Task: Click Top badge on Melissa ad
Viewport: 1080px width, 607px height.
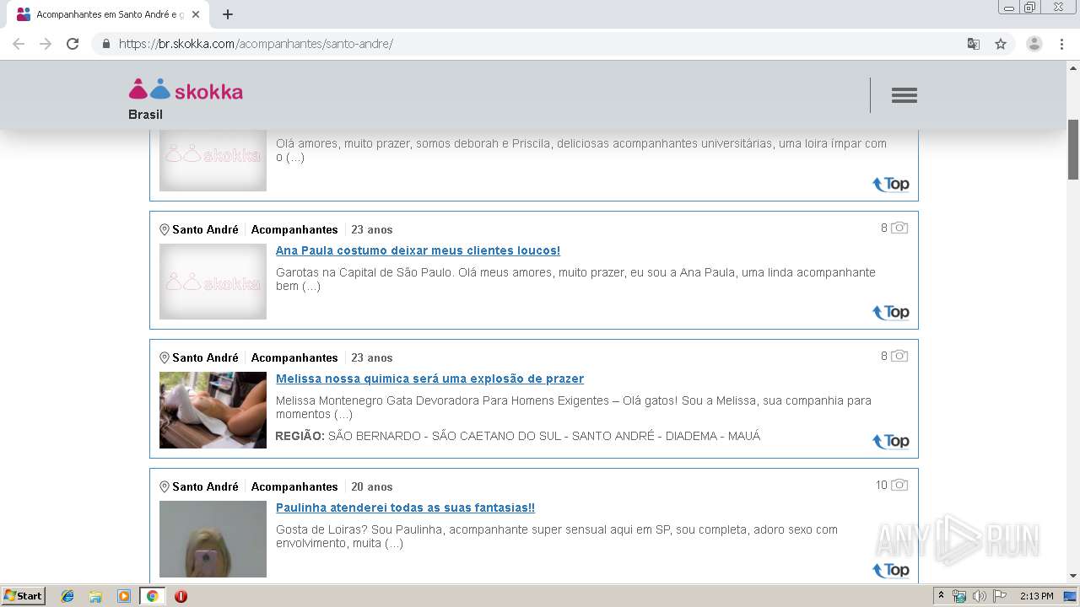Action: (x=891, y=442)
